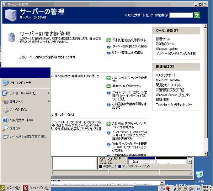This screenshot has width=213, height=191.
Task: Click IME 般 conversion mode tray icon
Action: point(179,189)
